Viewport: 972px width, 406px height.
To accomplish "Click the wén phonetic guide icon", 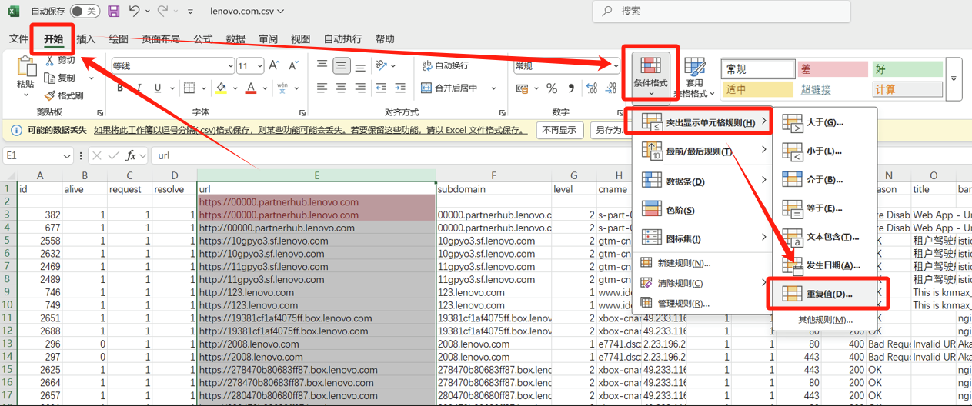I will click(282, 88).
